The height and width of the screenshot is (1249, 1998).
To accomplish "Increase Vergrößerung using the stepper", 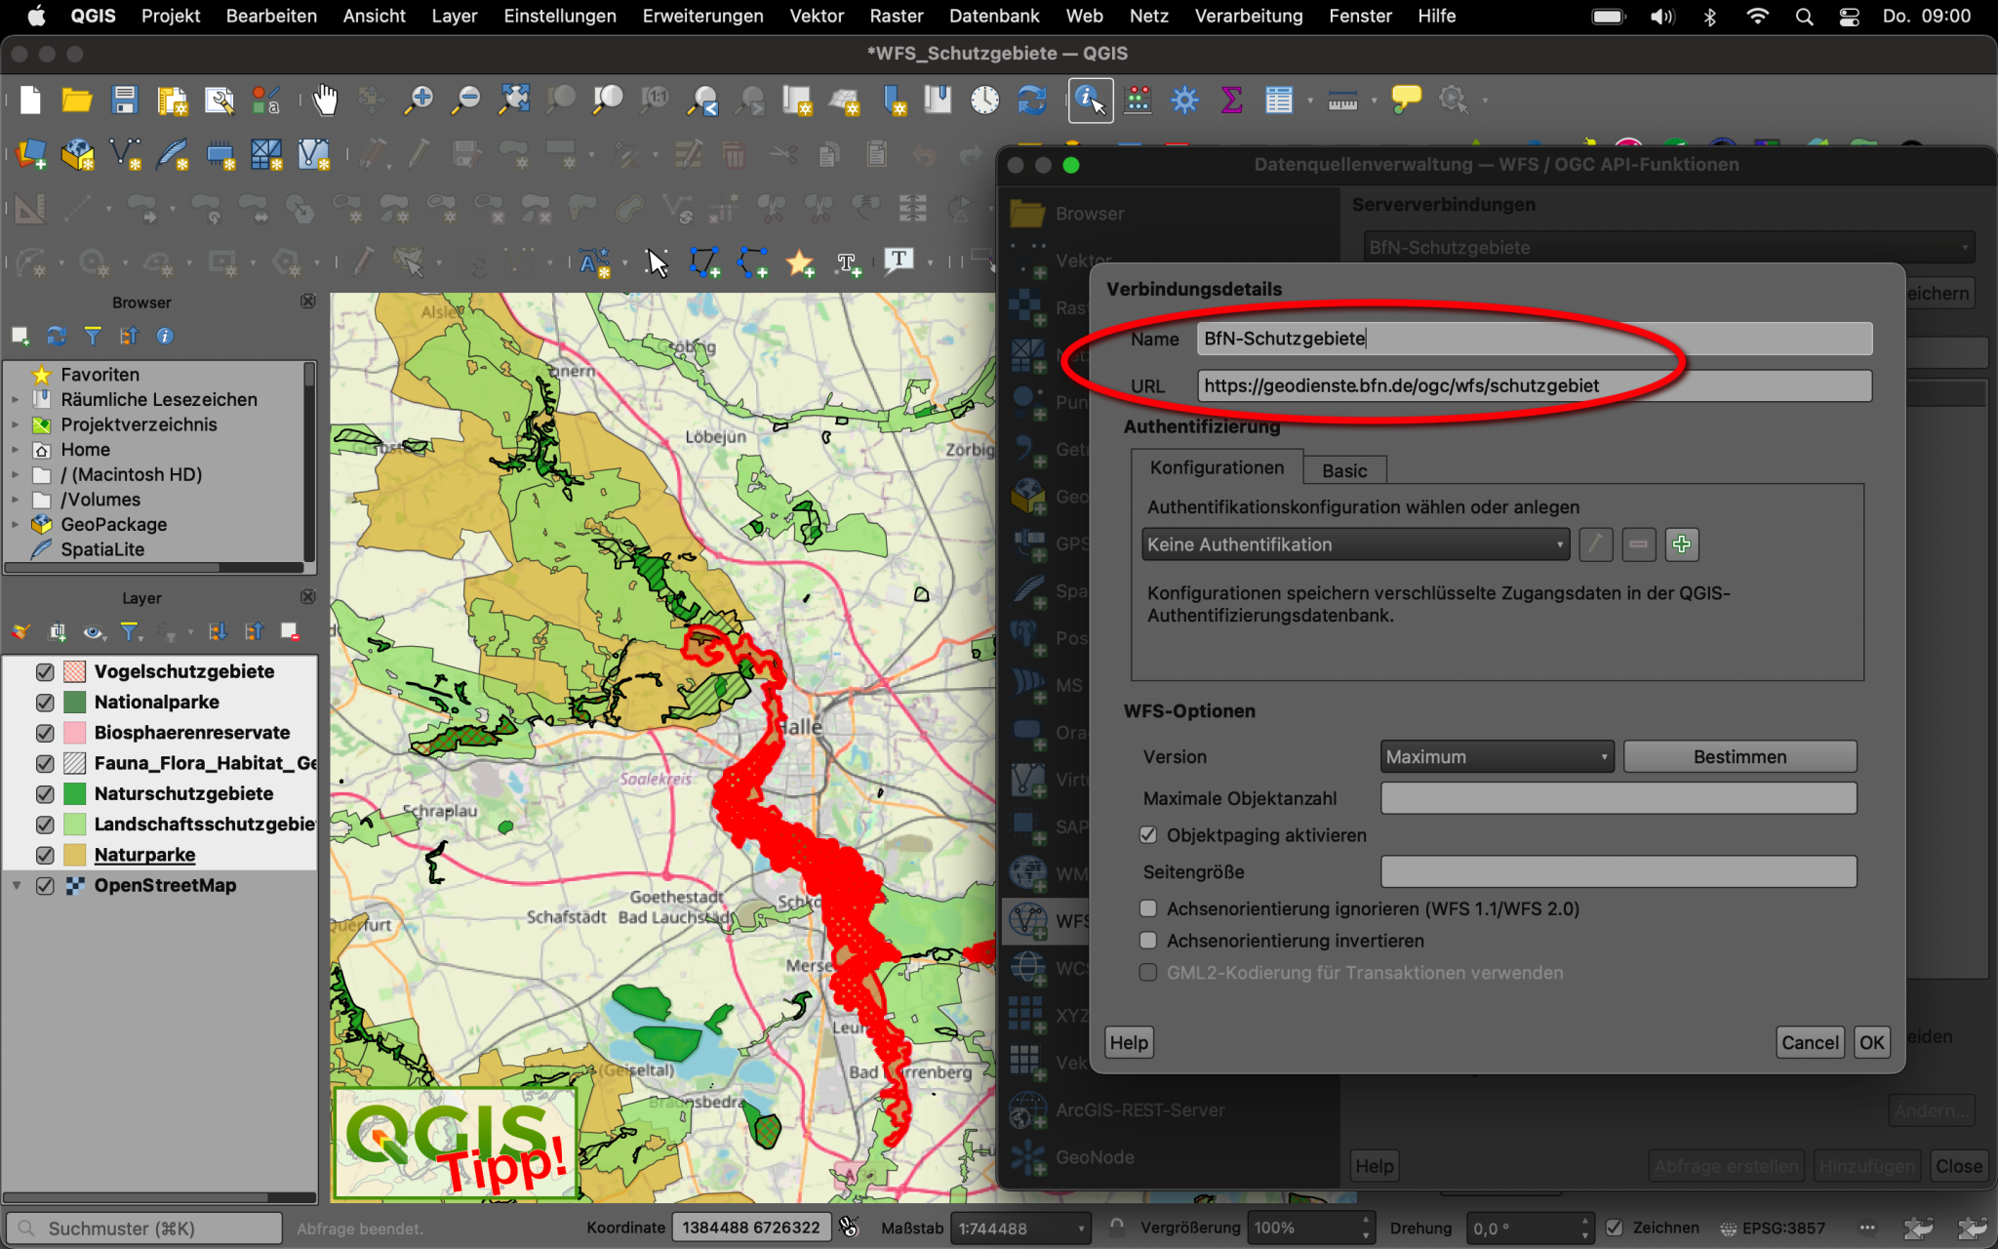I will point(1365,1221).
